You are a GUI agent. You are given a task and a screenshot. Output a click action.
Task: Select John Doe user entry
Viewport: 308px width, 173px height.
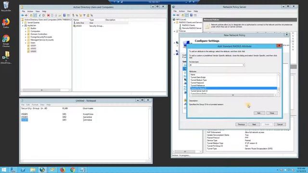[80, 23]
